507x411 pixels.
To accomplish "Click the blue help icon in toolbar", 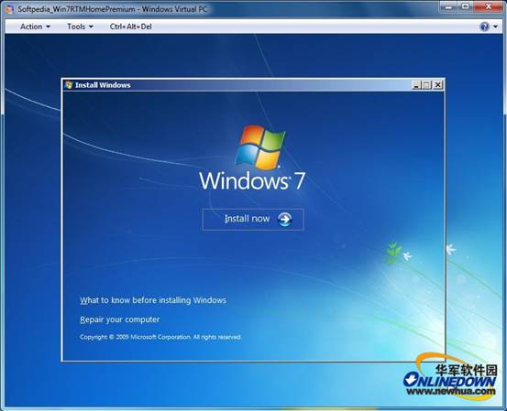I will pyautogui.click(x=485, y=27).
